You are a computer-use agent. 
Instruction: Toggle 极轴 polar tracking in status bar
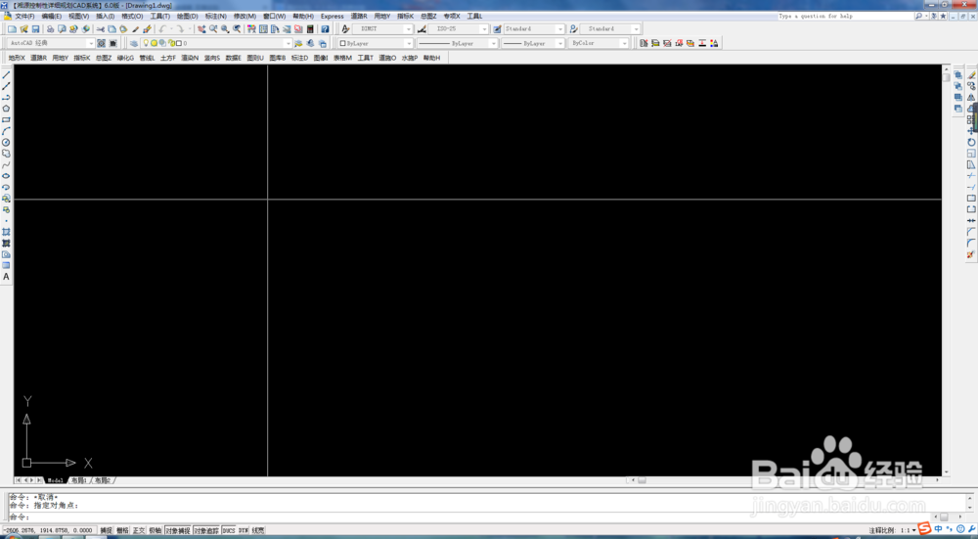click(x=155, y=530)
